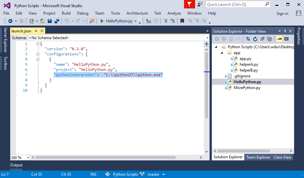Click the red notifications flag icon
The height and width of the screenshot is (178, 304).
(x=190, y=4)
